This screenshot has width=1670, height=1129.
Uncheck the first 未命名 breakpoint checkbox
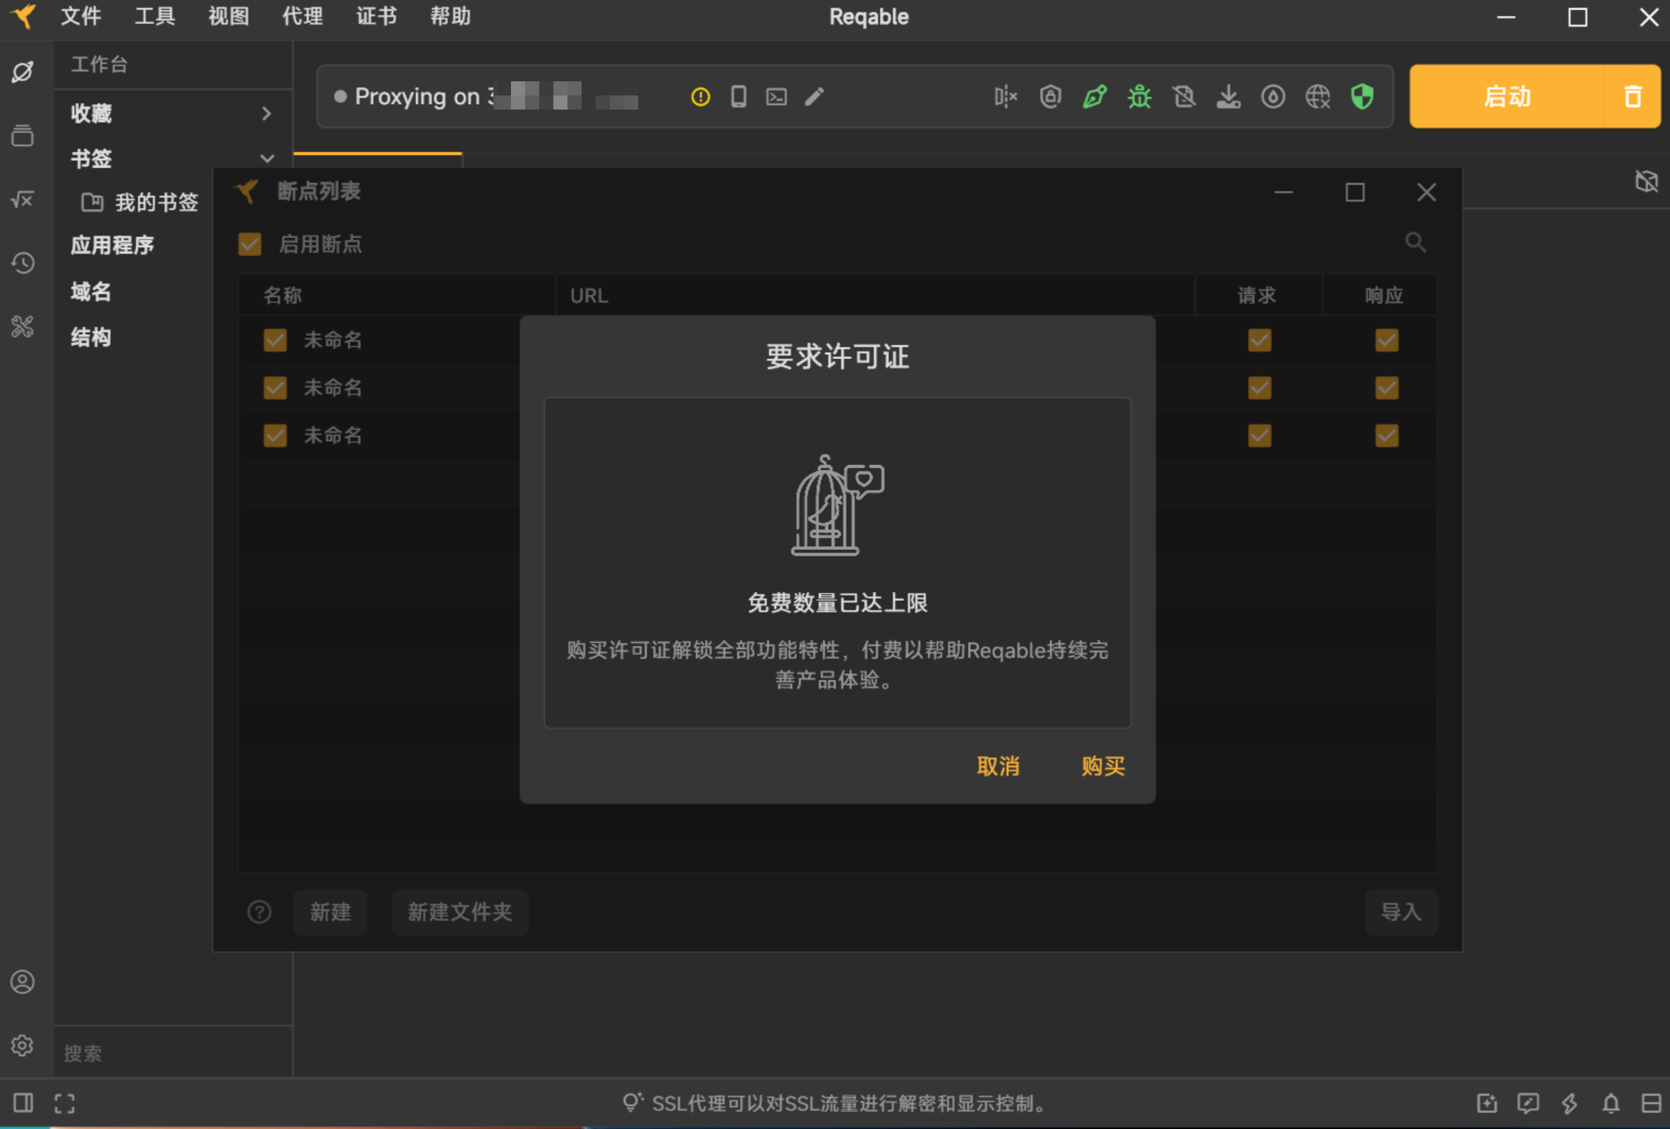point(274,340)
